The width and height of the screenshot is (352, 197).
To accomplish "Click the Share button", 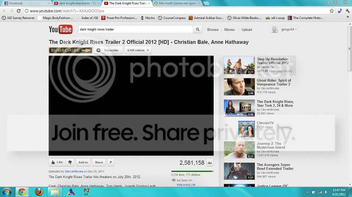I will coord(99,162).
